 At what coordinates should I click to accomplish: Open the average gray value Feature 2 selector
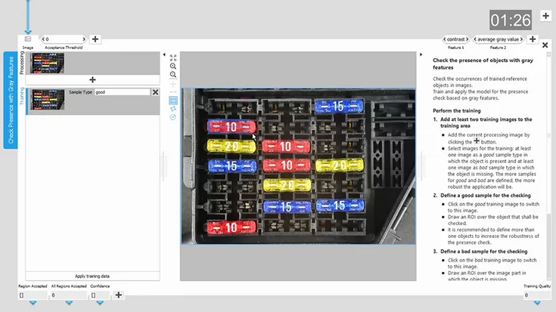click(x=499, y=39)
